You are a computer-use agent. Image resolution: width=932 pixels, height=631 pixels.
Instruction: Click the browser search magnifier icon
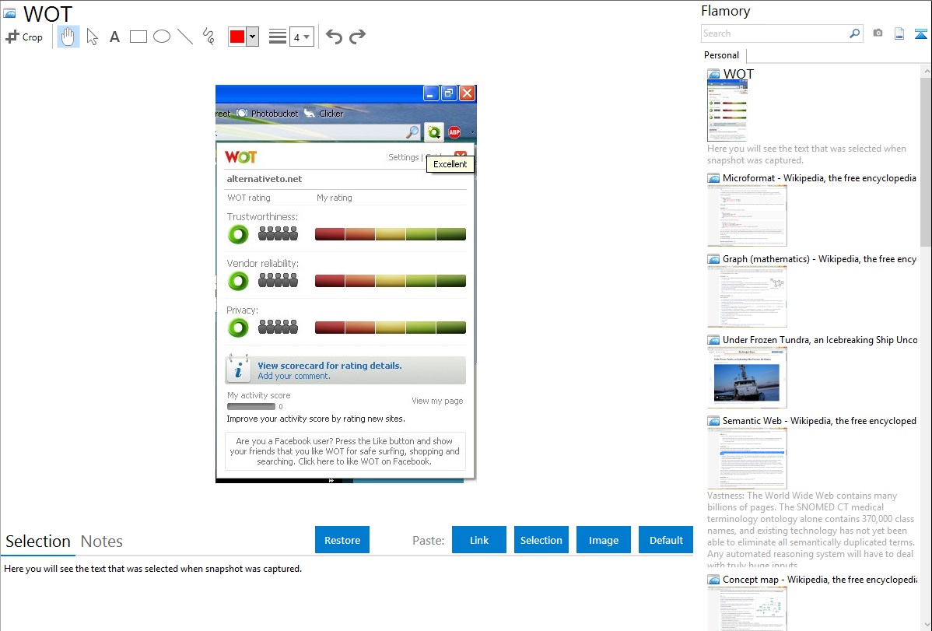(x=412, y=132)
